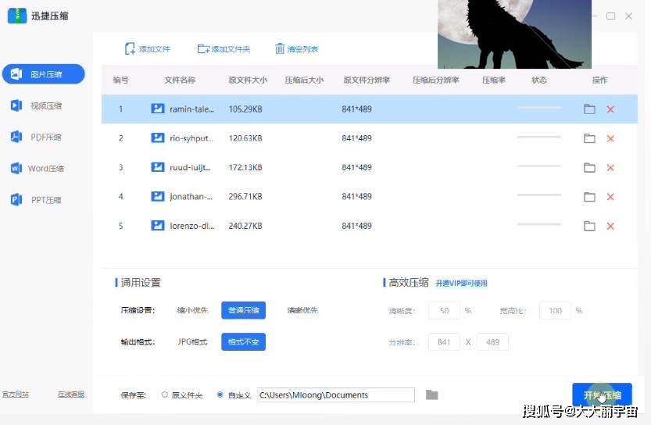Viewport: 651px width, 425px height.
Task: Select file name lorenzo-di... in list
Action: pos(191,226)
